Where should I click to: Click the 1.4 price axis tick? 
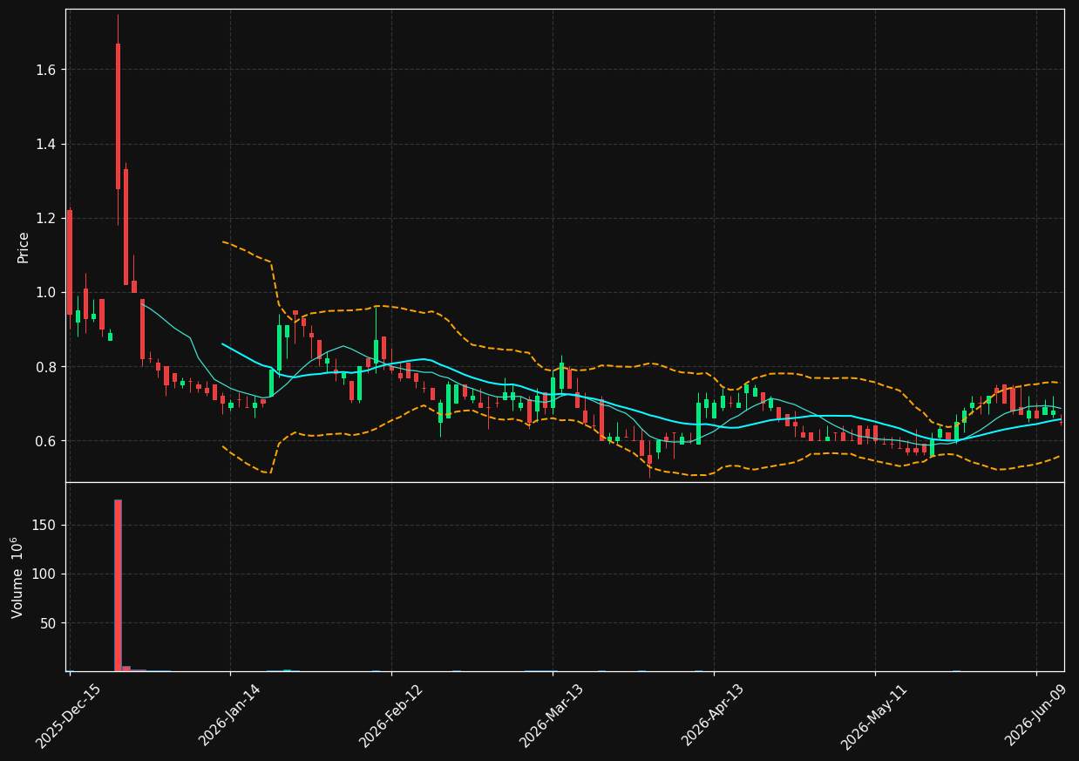click(47, 144)
